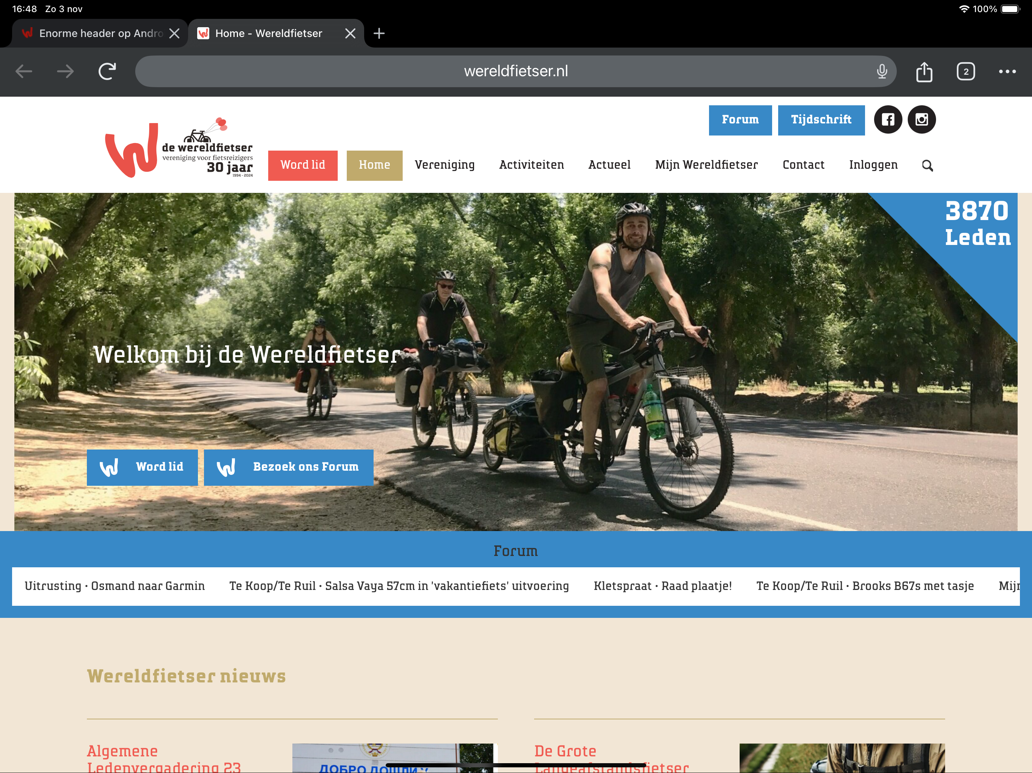Open the Facebook icon link
Screen dimensions: 1032x773
coord(887,120)
